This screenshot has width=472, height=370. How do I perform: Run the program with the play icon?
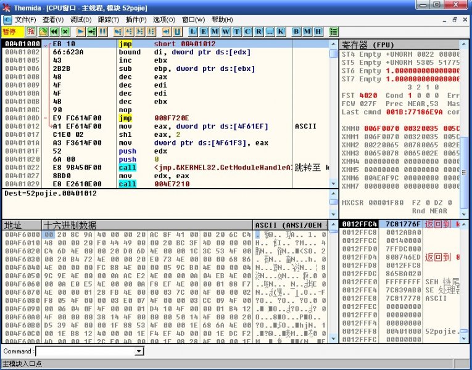pyautogui.click(x=80, y=31)
